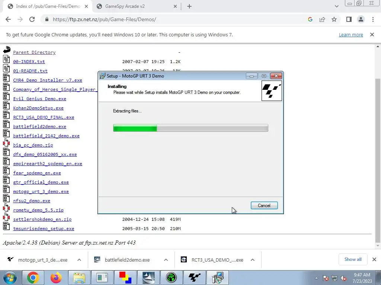Download Kohan2DemoSetup.exe
The width and height of the screenshot is (381, 285).
coord(38,108)
